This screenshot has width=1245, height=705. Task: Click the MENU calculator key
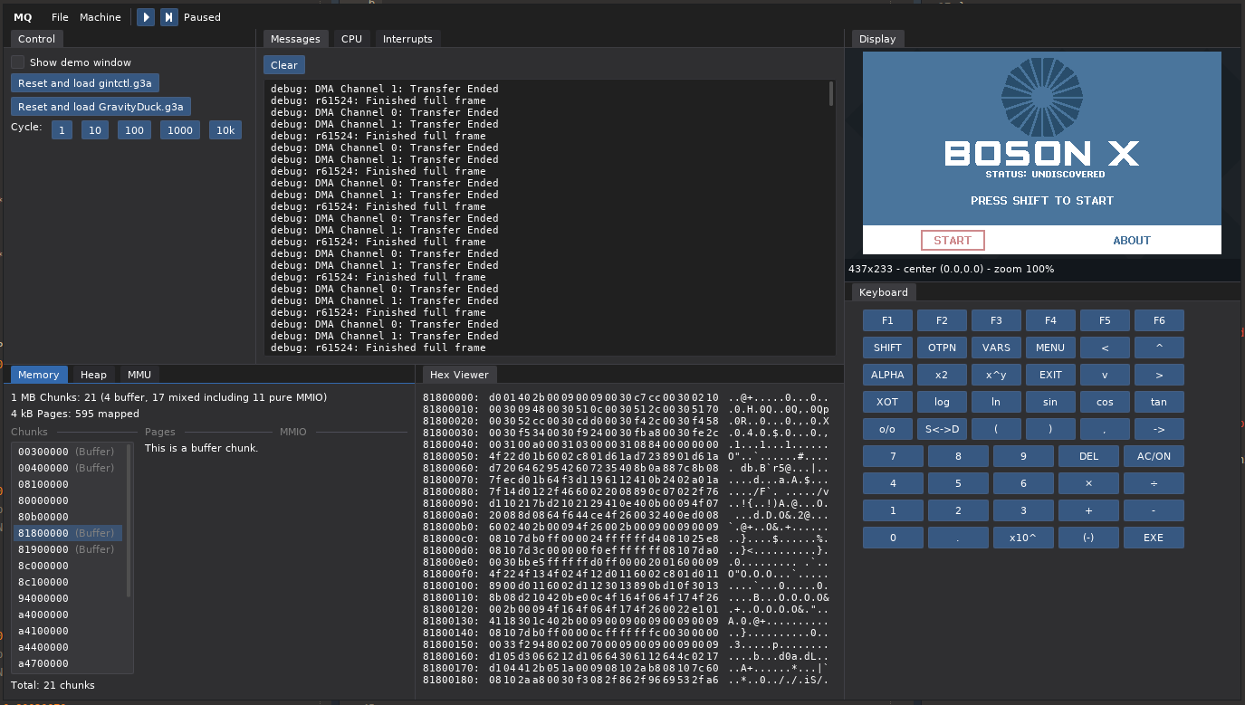[1050, 348]
